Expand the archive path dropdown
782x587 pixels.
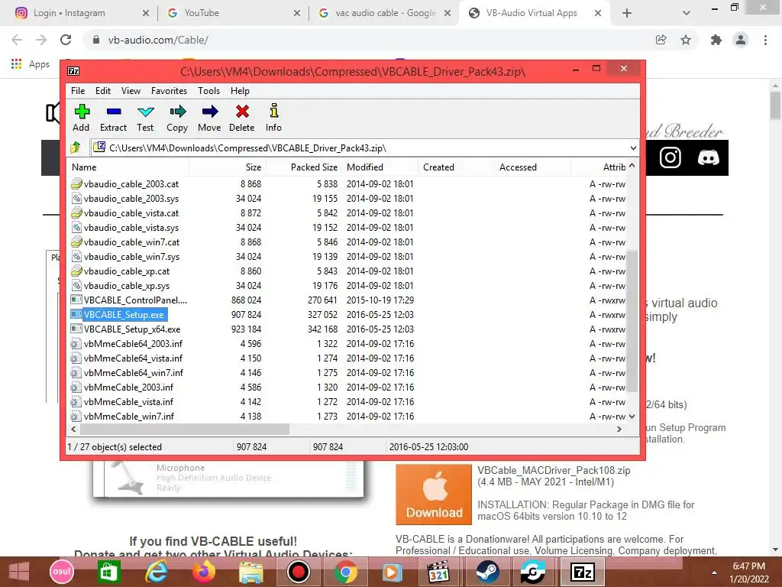click(633, 148)
